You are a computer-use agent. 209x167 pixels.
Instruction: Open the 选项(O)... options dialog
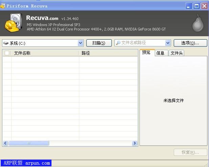pyautogui.click(x=190, y=43)
